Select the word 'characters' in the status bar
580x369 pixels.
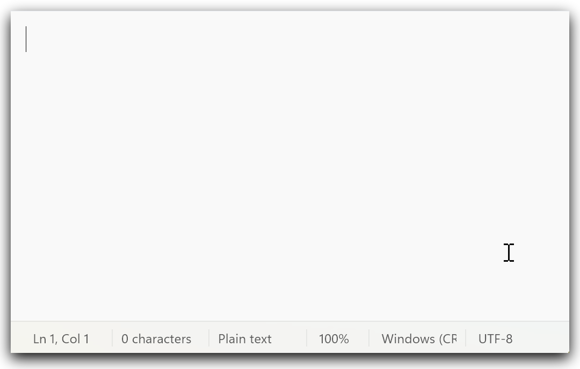[162, 339]
